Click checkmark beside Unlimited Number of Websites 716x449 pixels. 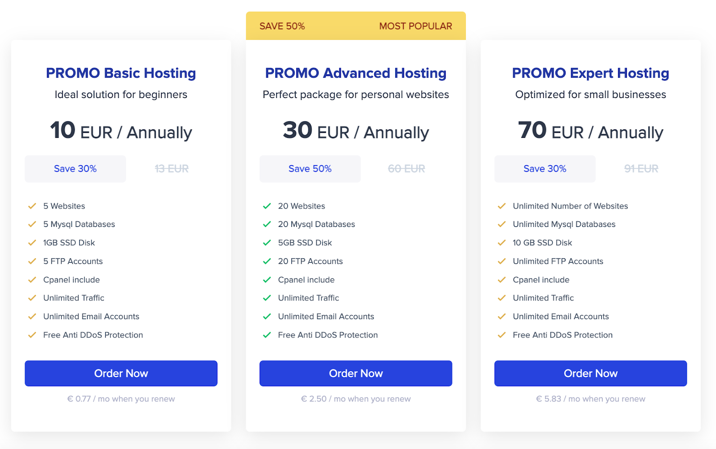(502, 206)
